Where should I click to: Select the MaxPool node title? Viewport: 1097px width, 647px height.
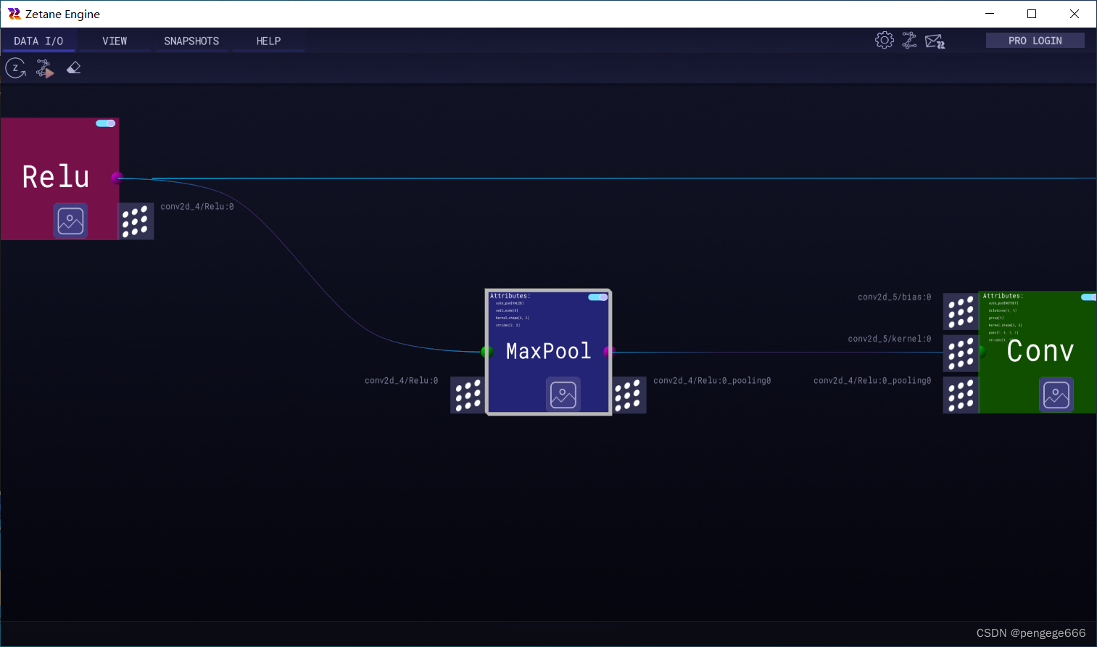[549, 351]
